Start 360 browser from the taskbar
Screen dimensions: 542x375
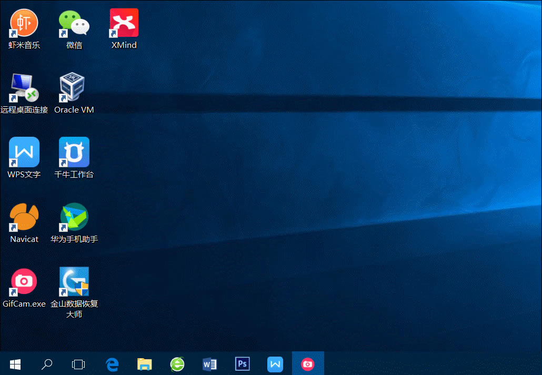click(177, 363)
